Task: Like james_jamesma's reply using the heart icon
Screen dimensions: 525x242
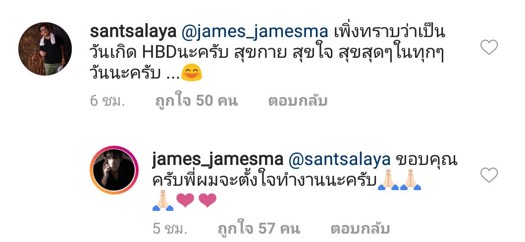Action: pos(489,175)
